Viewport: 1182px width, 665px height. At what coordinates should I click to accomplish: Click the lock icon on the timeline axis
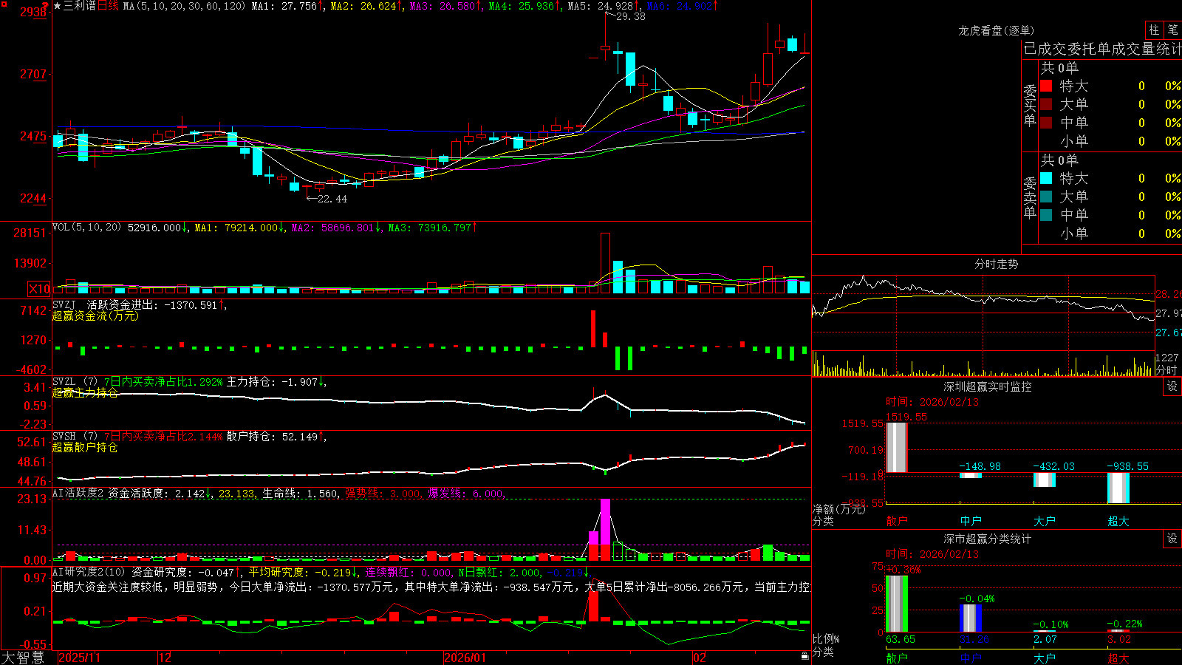click(x=805, y=656)
